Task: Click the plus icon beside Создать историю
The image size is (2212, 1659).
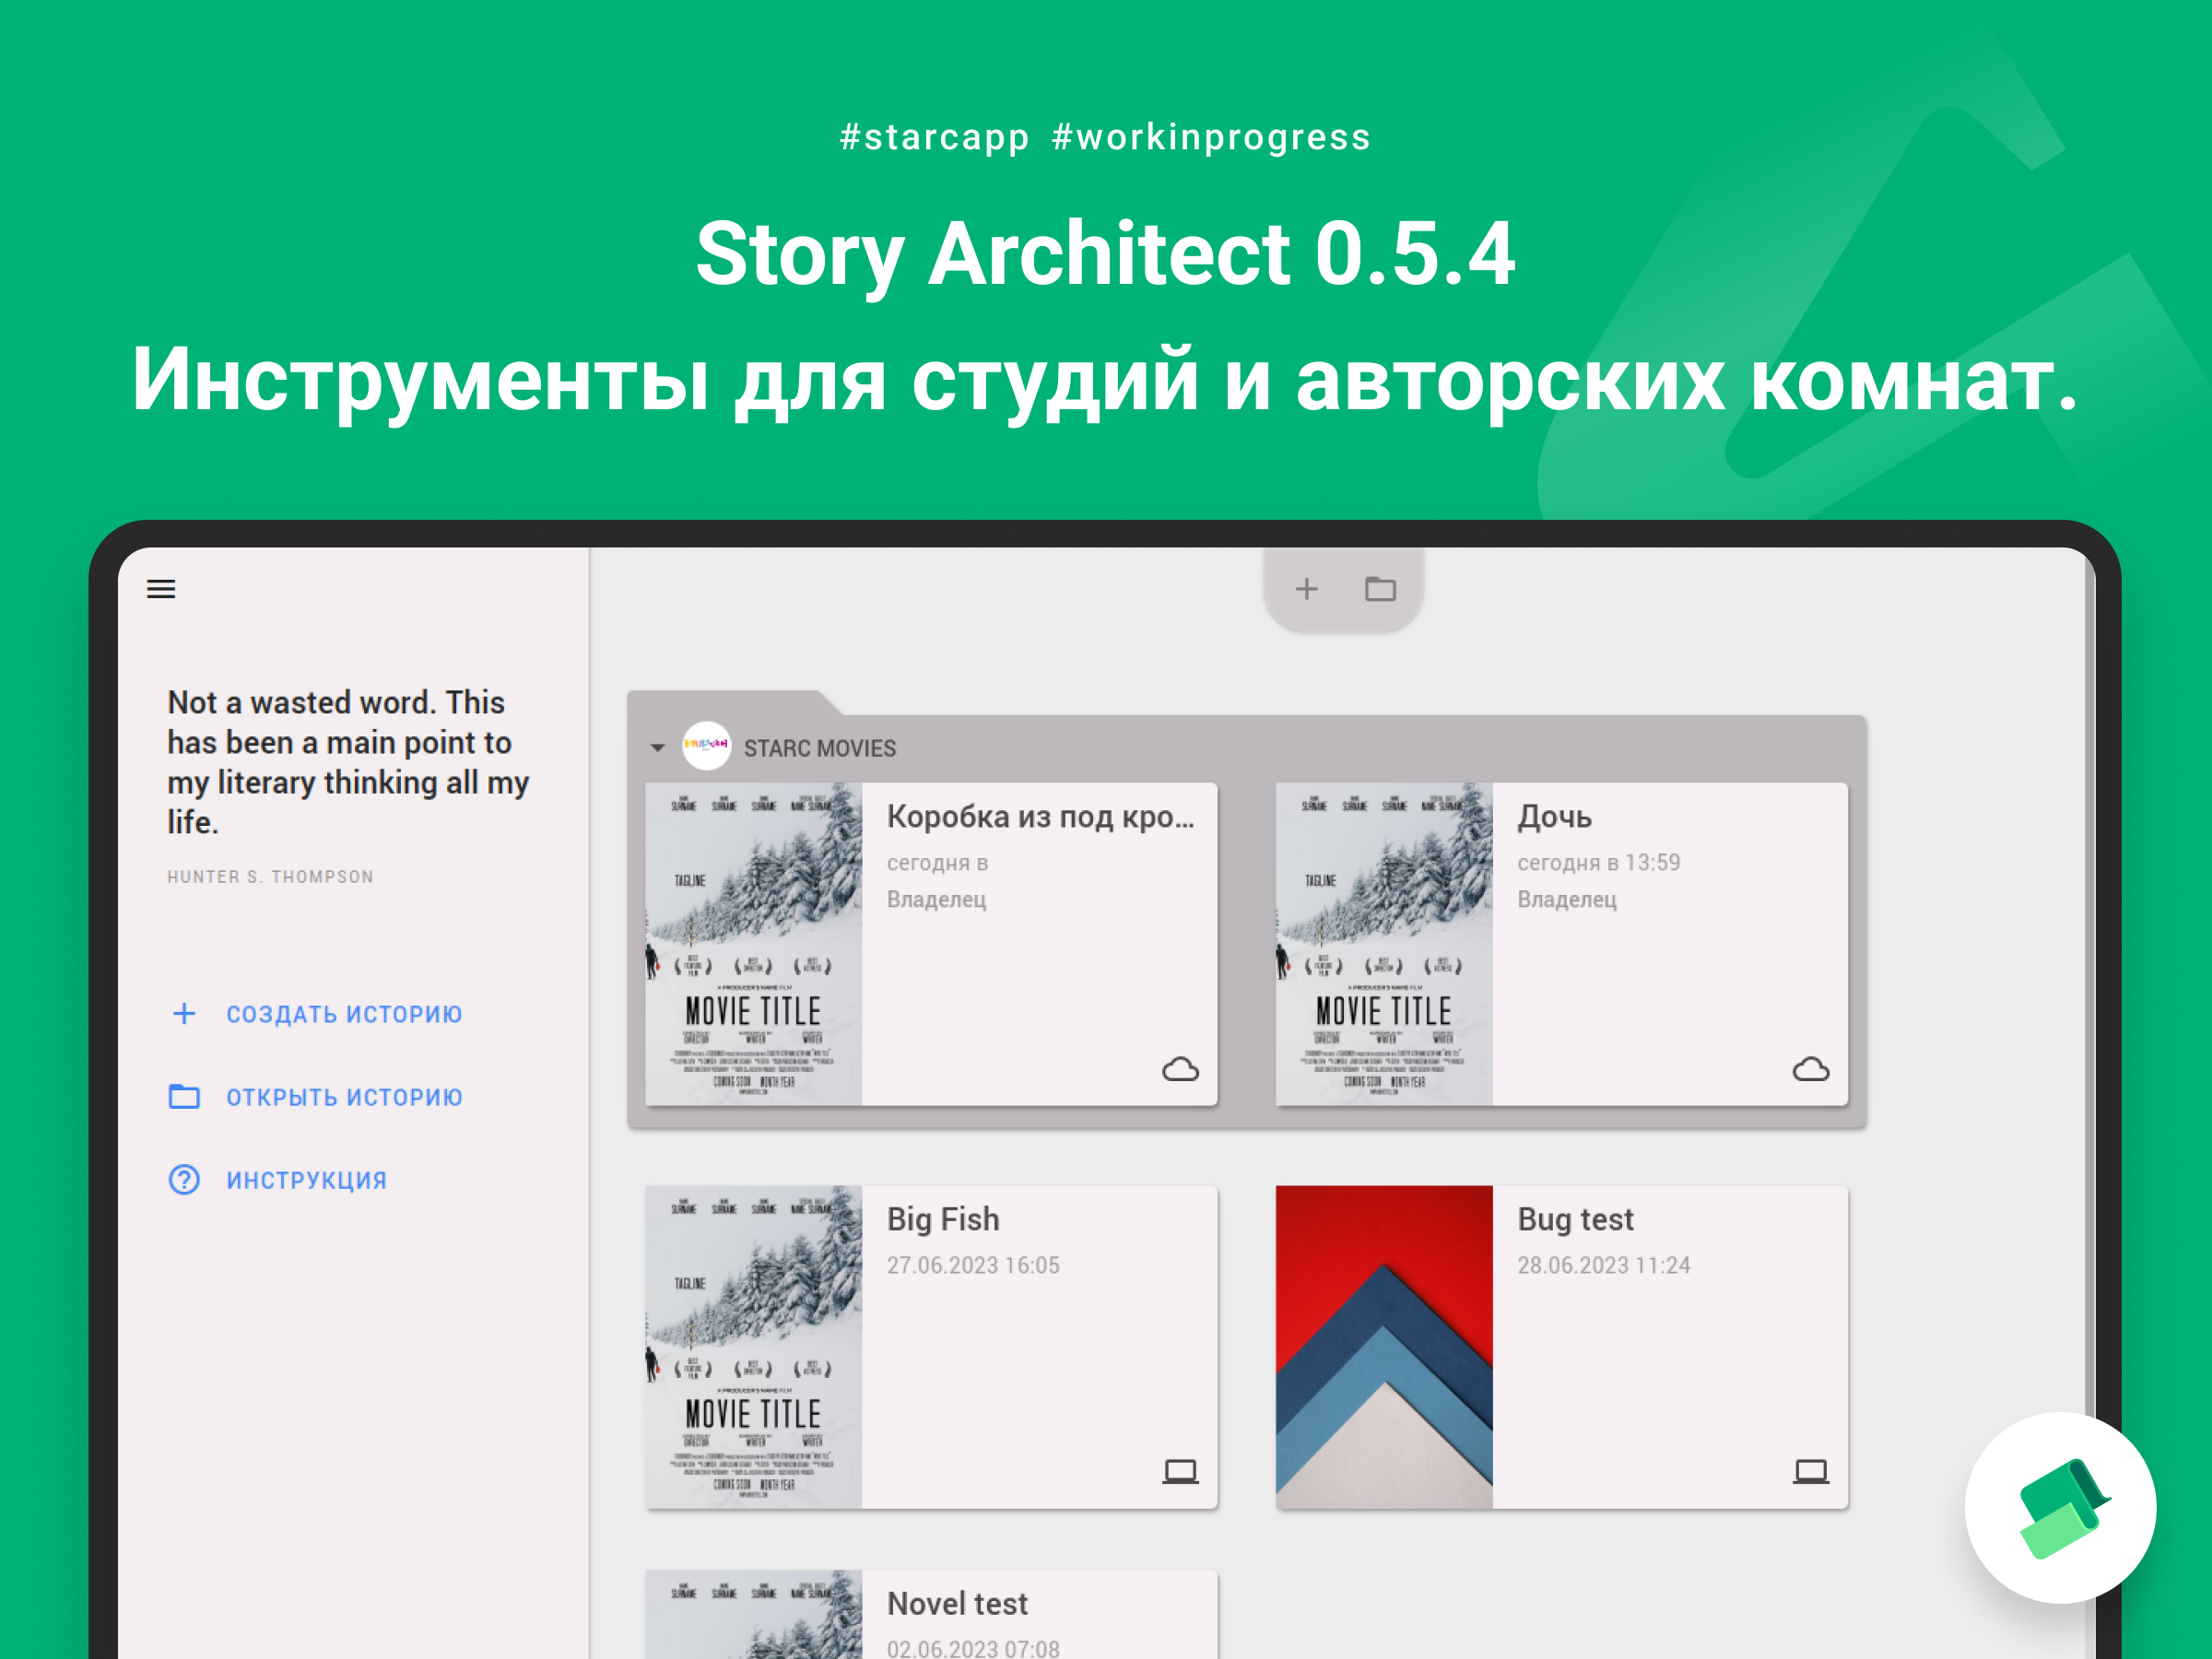Action: pos(184,1014)
